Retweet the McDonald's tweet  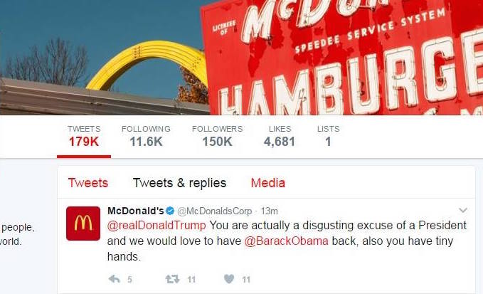(x=172, y=279)
